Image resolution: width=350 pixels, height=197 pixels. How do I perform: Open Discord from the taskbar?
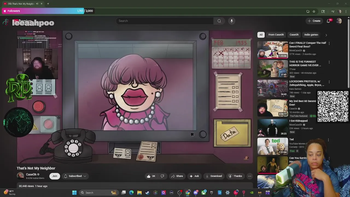point(196,193)
